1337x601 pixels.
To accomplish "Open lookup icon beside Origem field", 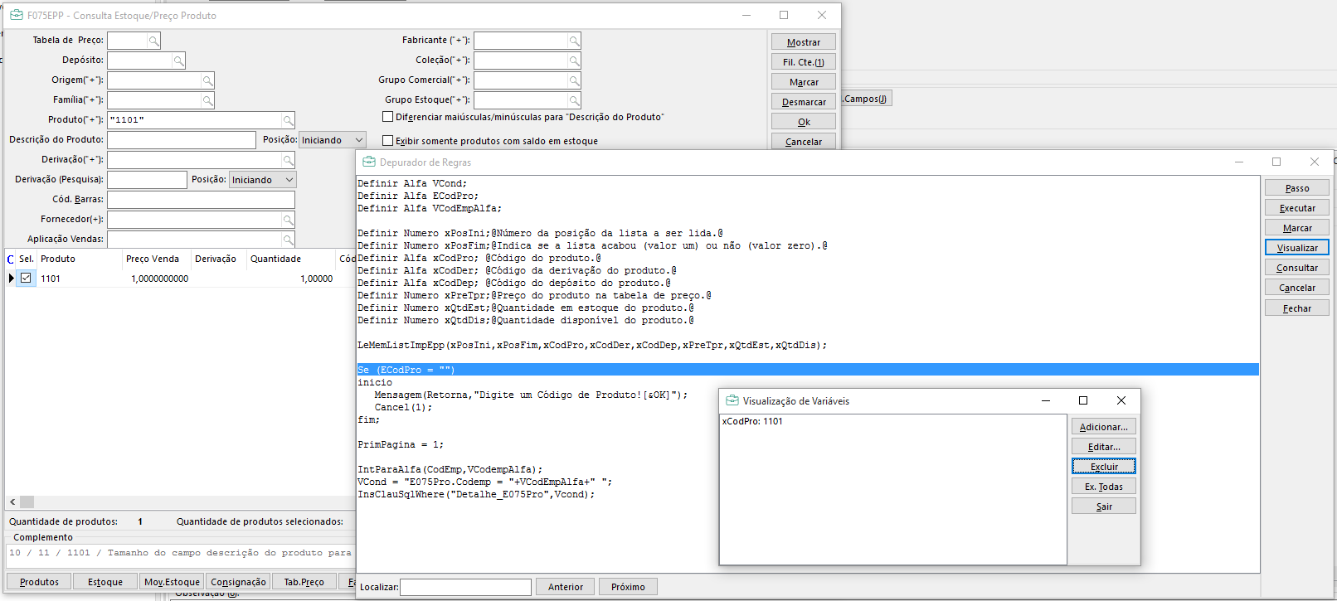I will tap(207, 80).
